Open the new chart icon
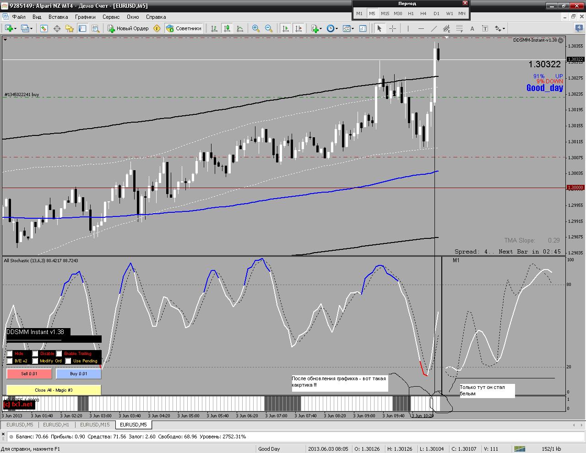The image size is (586, 453). [9, 28]
